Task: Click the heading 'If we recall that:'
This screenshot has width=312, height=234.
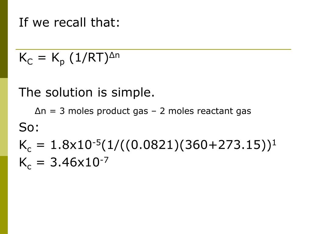Action: tap(69, 22)
